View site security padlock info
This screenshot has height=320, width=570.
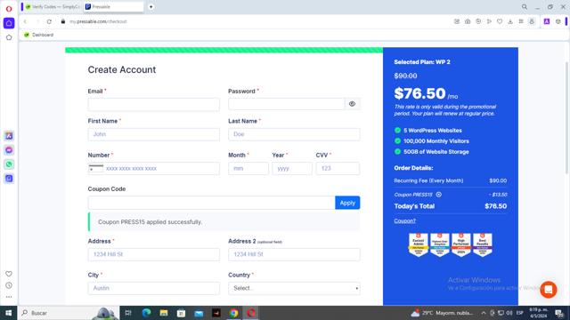point(63,21)
